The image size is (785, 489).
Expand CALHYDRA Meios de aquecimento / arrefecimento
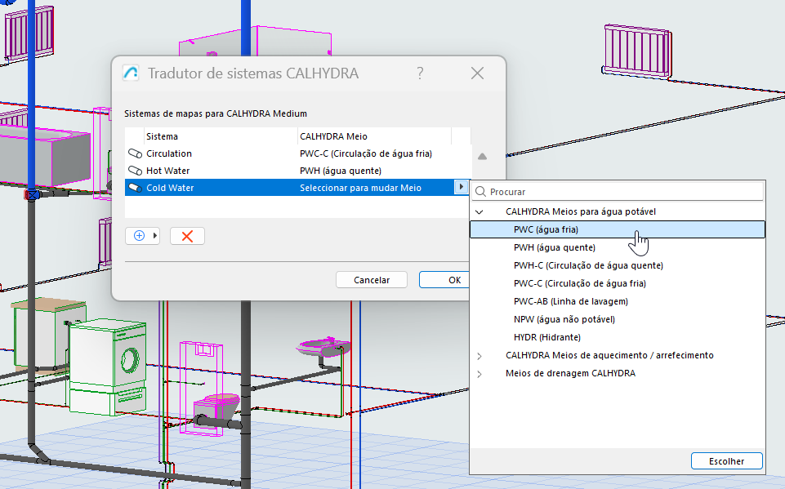pos(479,356)
